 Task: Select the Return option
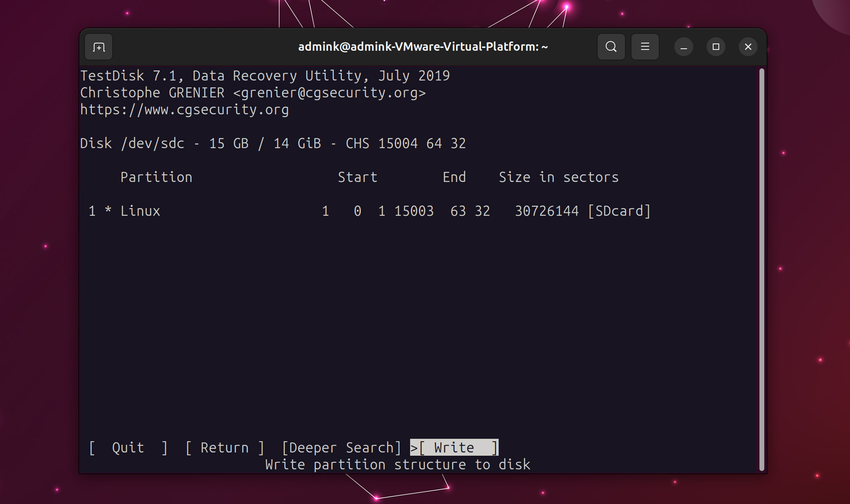click(225, 448)
